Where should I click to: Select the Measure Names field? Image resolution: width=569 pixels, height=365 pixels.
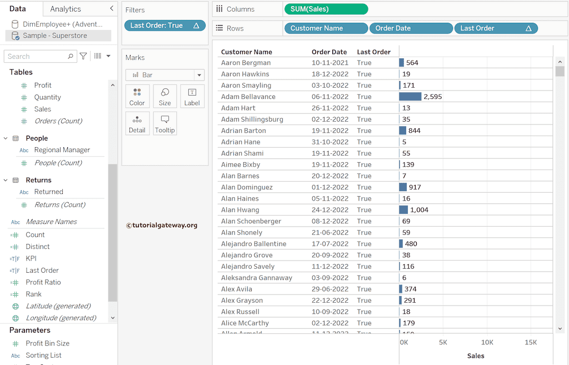tap(51, 222)
